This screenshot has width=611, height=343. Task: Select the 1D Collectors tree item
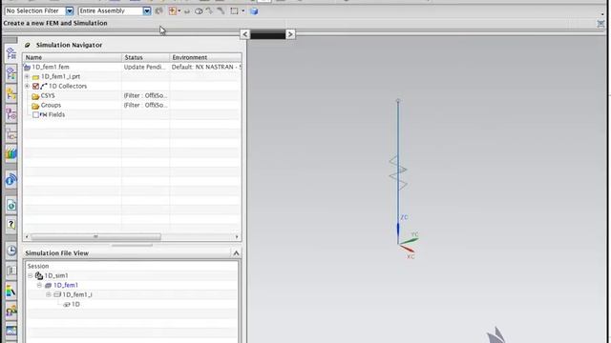(x=68, y=86)
